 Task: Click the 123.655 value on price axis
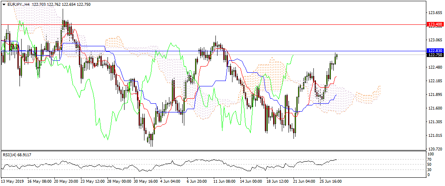coord(435,13)
